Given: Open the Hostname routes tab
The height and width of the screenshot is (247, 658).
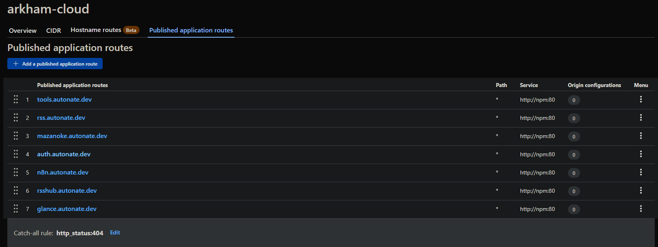Looking at the screenshot, I should pyautogui.click(x=96, y=30).
